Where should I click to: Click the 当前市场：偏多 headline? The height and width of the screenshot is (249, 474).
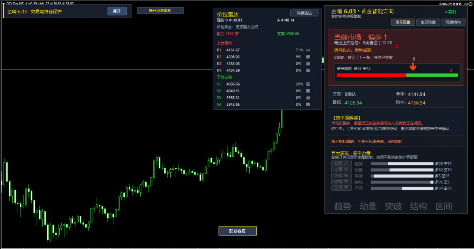[x=361, y=37]
